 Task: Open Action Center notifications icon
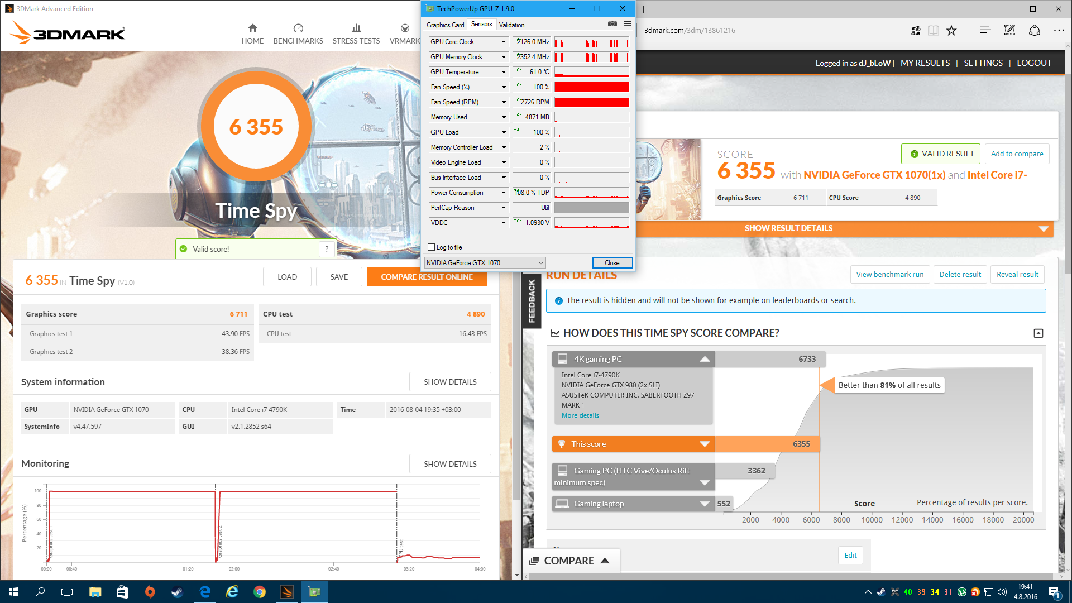click(1054, 592)
